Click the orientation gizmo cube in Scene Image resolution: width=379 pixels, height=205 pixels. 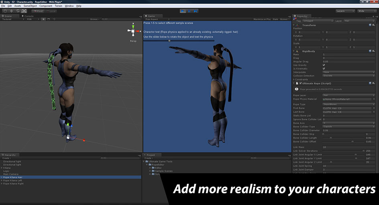pyautogui.click(x=133, y=31)
